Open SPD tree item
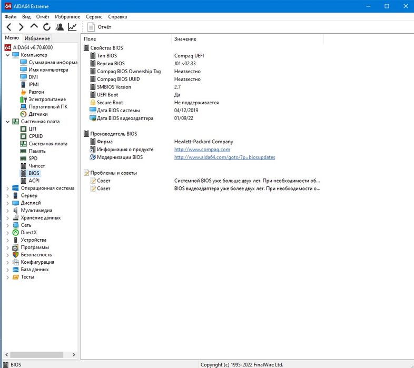The height and width of the screenshot is (368, 414). (33, 158)
